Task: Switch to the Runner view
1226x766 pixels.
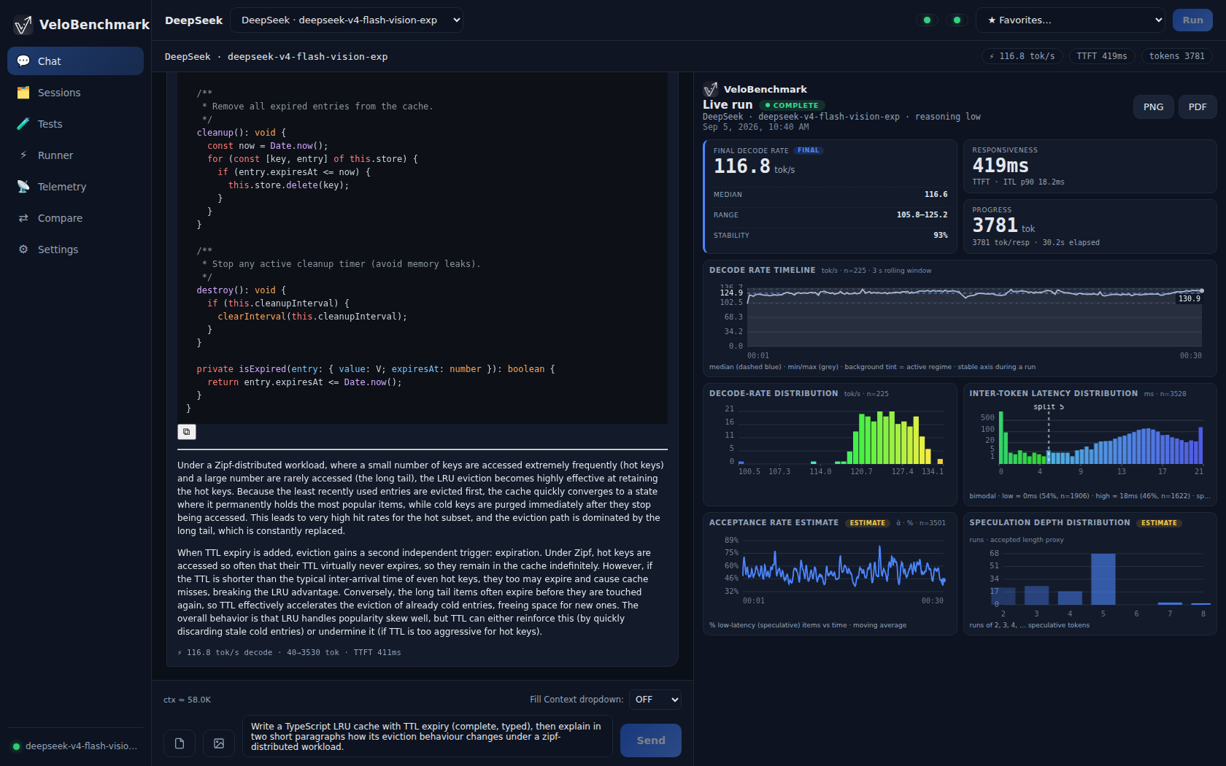Action: [x=76, y=155]
